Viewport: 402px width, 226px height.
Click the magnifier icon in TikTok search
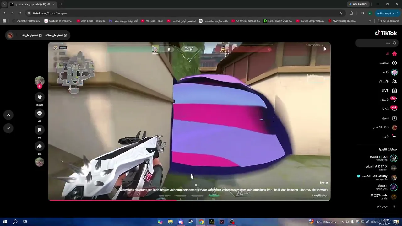394,43
